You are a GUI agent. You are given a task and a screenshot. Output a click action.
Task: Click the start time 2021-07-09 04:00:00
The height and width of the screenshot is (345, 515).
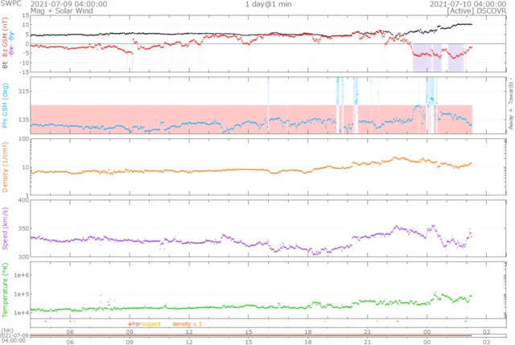68,4
